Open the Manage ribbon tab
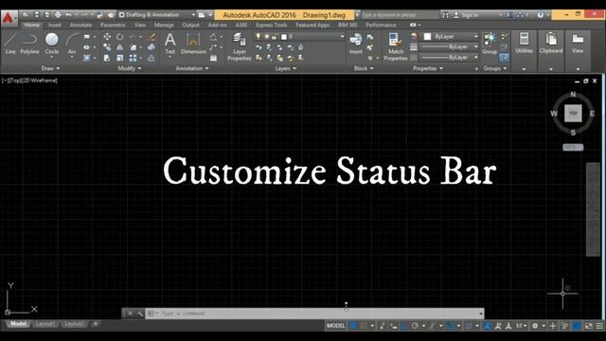The height and width of the screenshot is (341, 606). [164, 26]
